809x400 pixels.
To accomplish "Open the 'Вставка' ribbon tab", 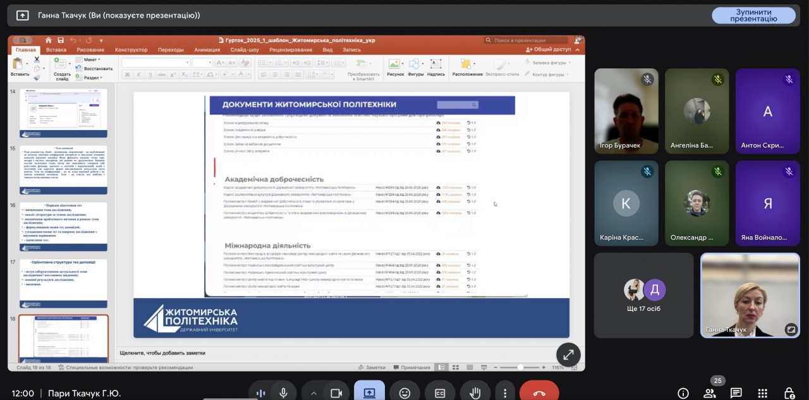I will click(56, 50).
